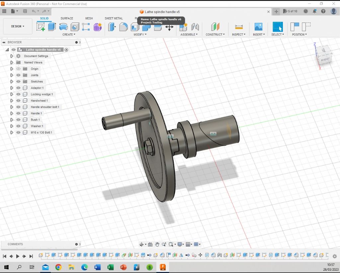Screen dimensions: 340x273
Task: Undo the last action
Action: point(34,11)
